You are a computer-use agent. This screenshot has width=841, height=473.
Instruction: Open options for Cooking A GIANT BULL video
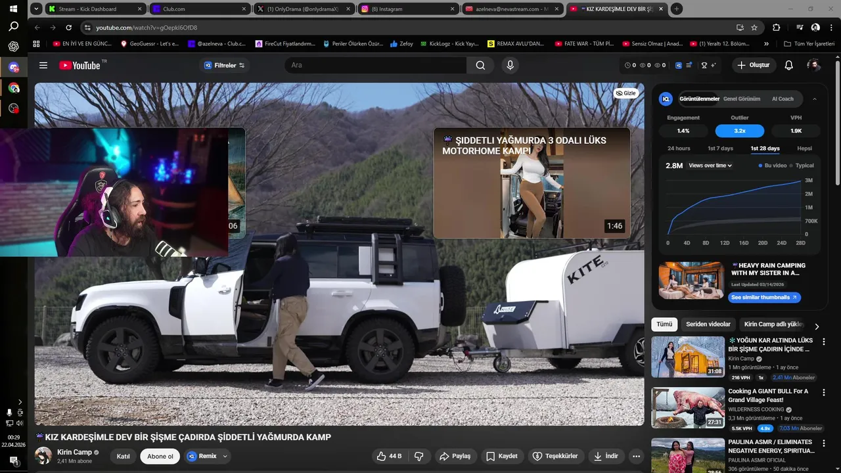pos(824,392)
